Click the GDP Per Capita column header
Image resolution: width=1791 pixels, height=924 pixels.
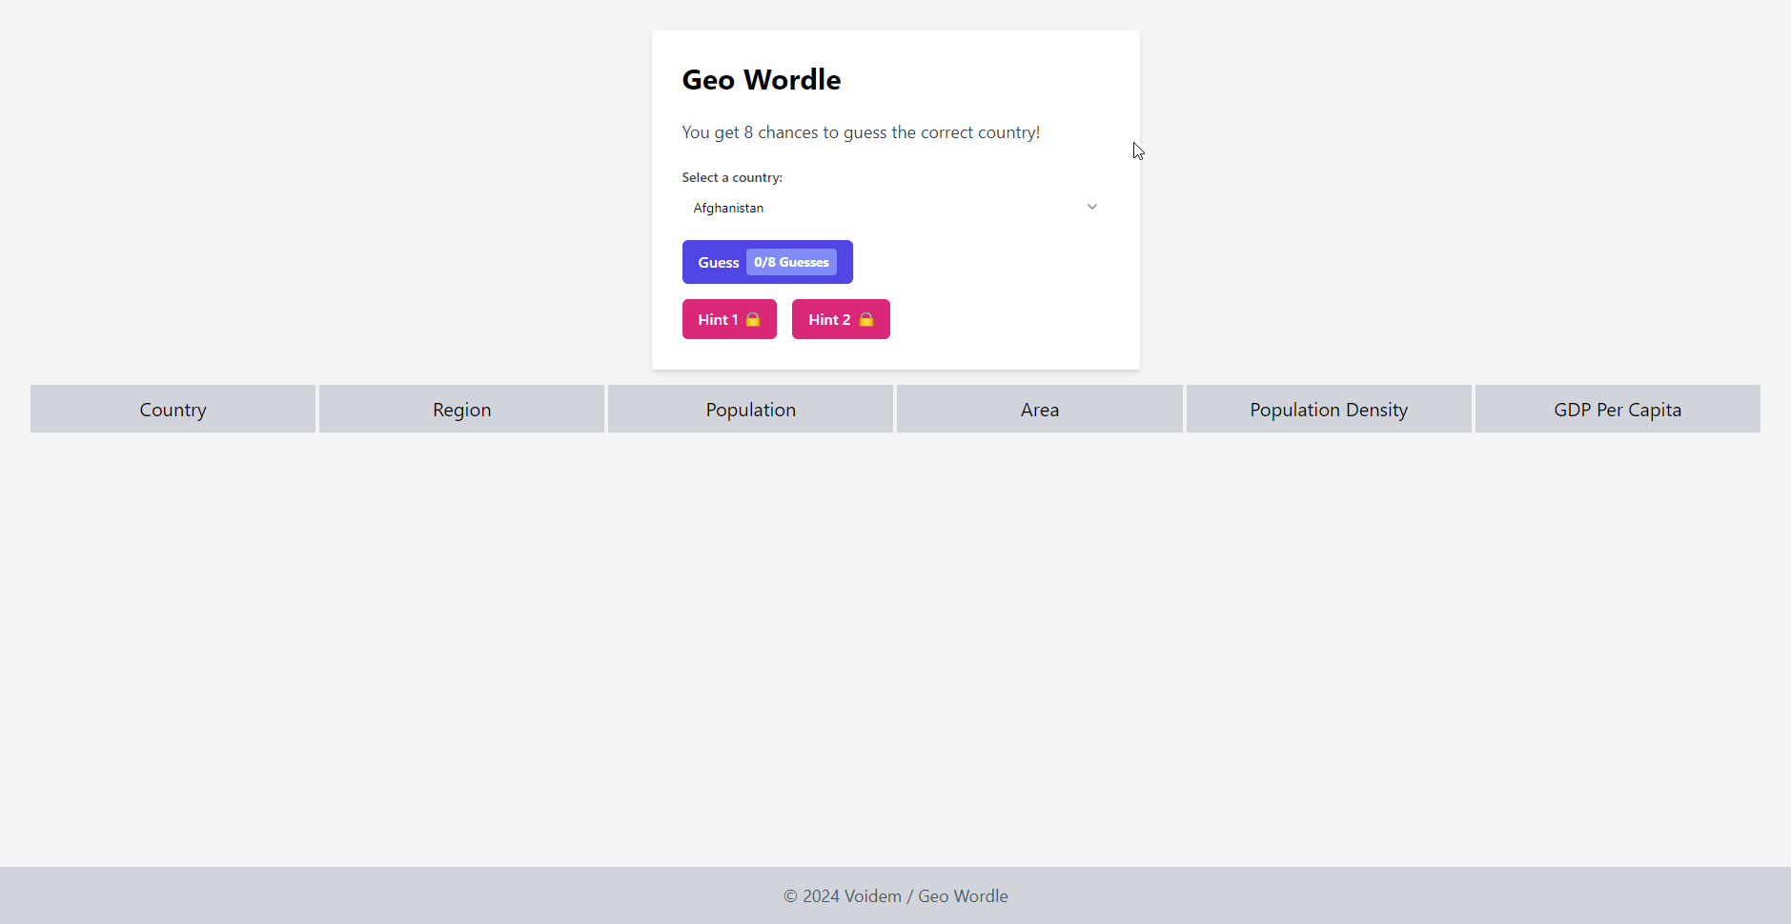[1617, 409]
